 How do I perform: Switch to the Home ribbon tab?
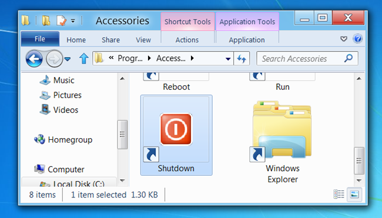76,40
